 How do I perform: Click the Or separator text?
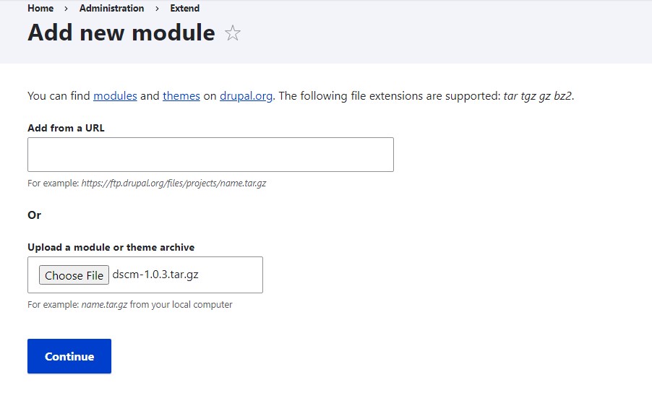[x=34, y=215]
